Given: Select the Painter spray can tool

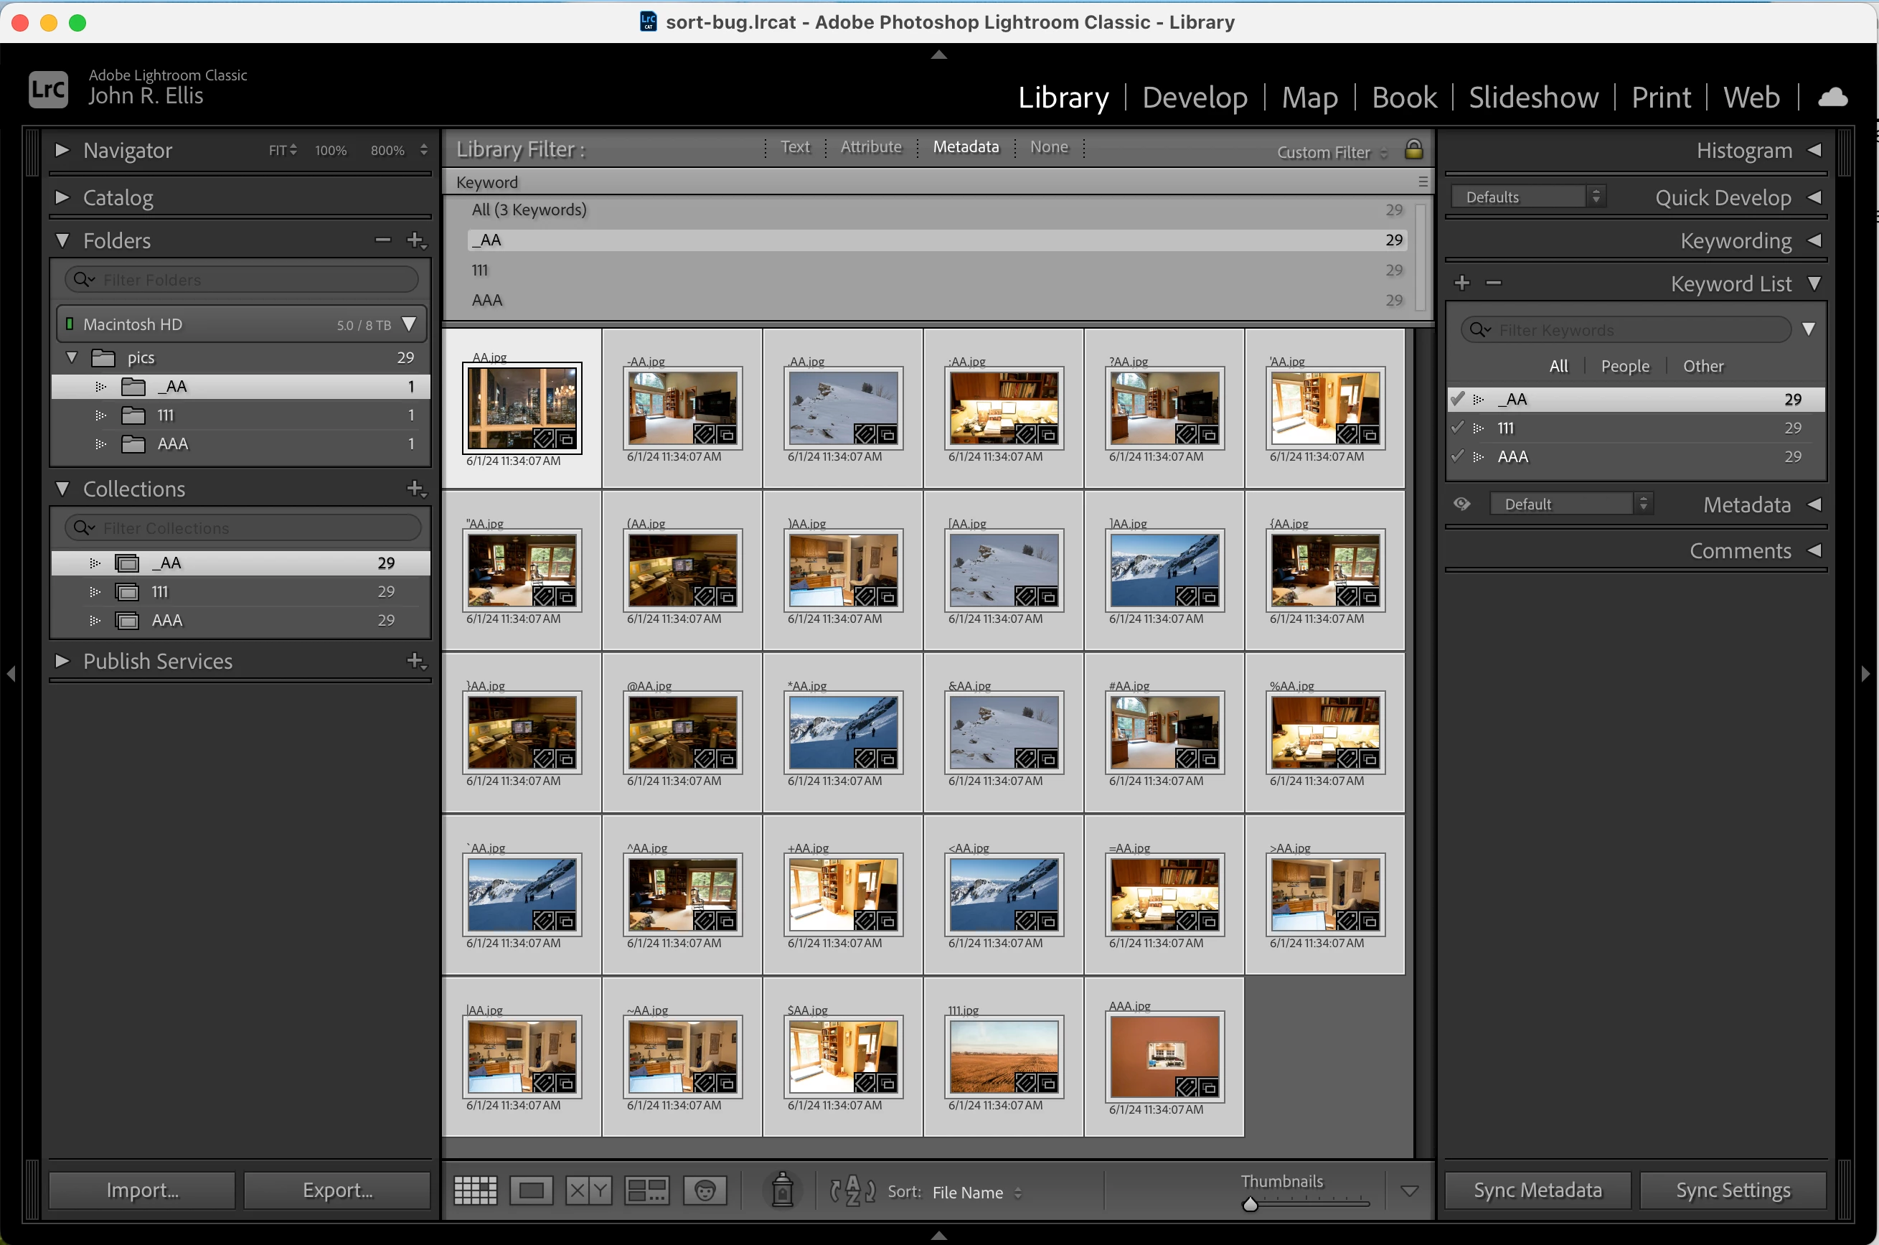Looking at the screenshot, I should [782, 1190].
